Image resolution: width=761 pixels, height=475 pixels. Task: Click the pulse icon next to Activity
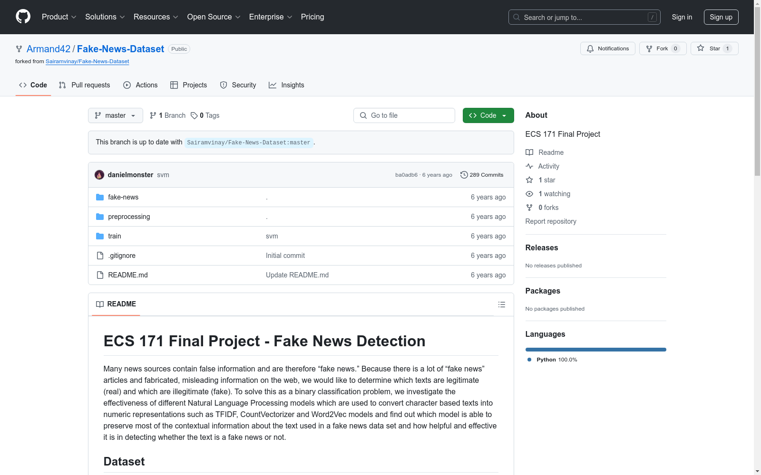(529, 166)
